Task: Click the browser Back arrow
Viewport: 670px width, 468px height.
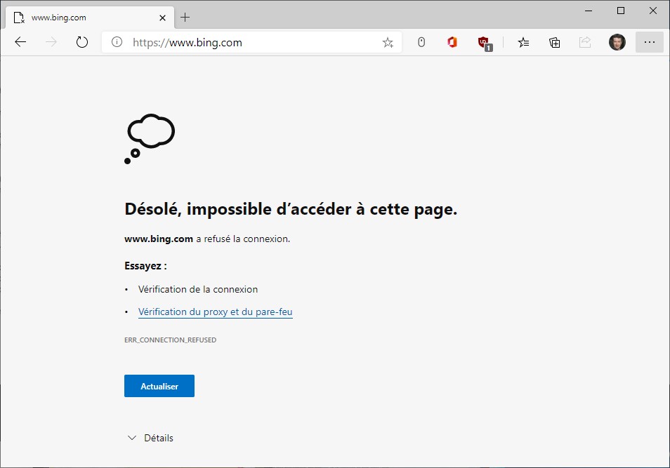Action: point(20,42)
